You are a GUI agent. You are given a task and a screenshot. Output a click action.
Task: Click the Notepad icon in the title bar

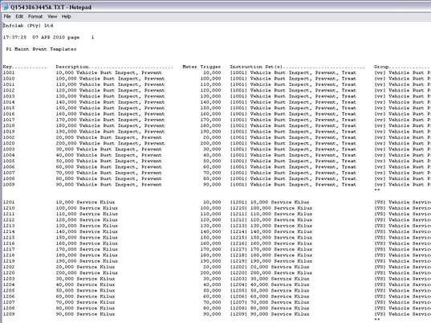6,7
